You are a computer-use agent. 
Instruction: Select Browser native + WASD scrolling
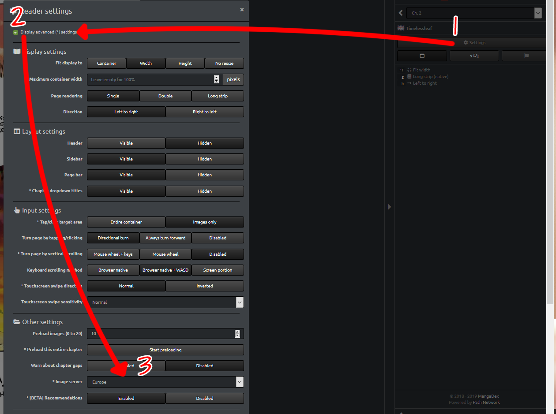tap(165, 270)
